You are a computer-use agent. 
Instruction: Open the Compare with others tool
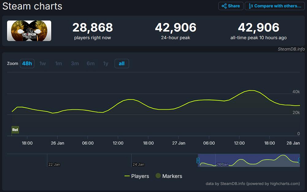(274, 6)
